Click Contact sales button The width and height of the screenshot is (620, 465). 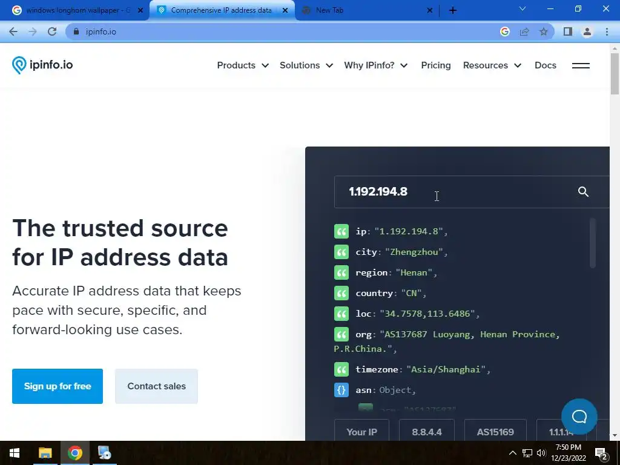pyautogui.click(x=157, y=386)
